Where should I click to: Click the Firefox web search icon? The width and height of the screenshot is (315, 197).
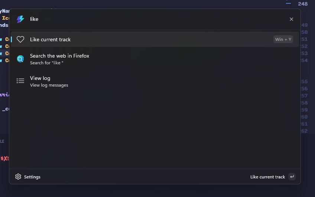[x=20, y=59]
